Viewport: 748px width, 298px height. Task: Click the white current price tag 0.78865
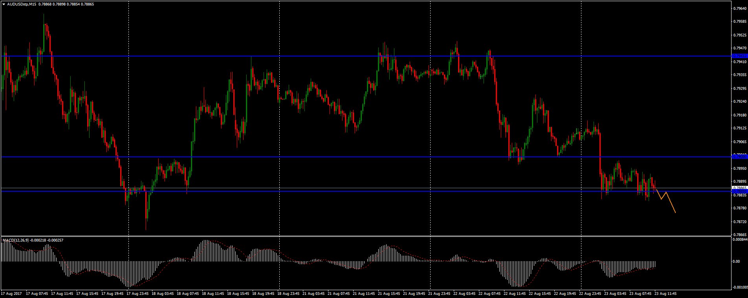[x=739, y=188]
